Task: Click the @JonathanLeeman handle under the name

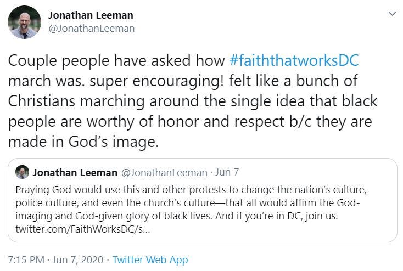Action: point(91,28)
